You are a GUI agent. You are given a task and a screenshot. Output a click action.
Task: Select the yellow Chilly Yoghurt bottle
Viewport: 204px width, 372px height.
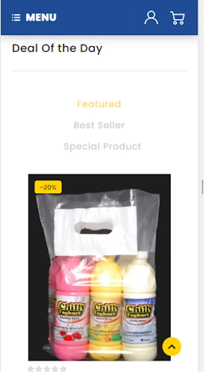106,308
